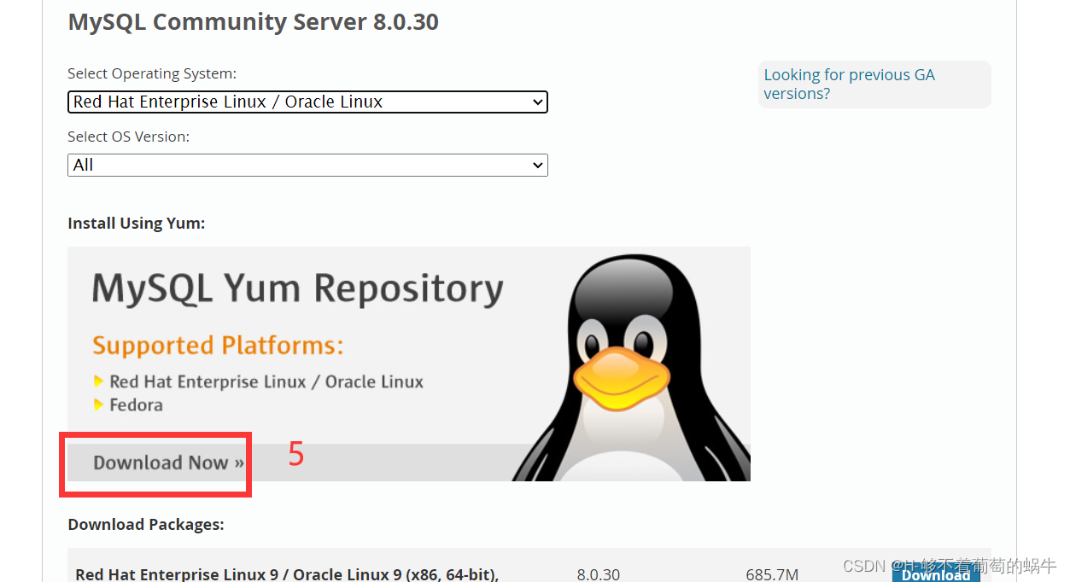1070x582 pixels.
Task: Open the Select OS Version dropdown
Action: pos(307,165)
